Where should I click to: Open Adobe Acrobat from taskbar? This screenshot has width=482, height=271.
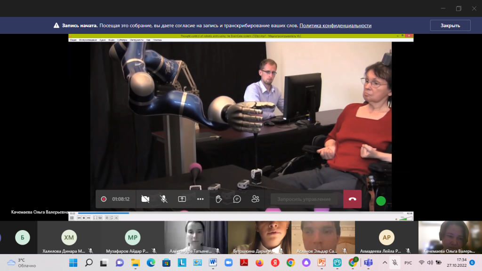[244, 263]
